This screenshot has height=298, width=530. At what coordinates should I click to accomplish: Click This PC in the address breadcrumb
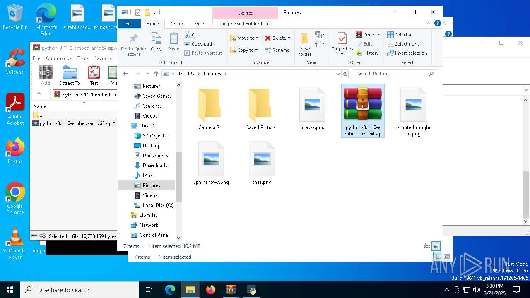pos(186,74)
